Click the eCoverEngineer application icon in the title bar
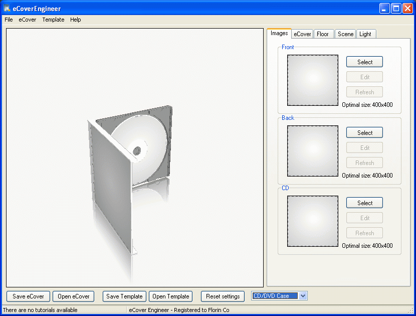This screenshot has height=316, width=416. 7,8
